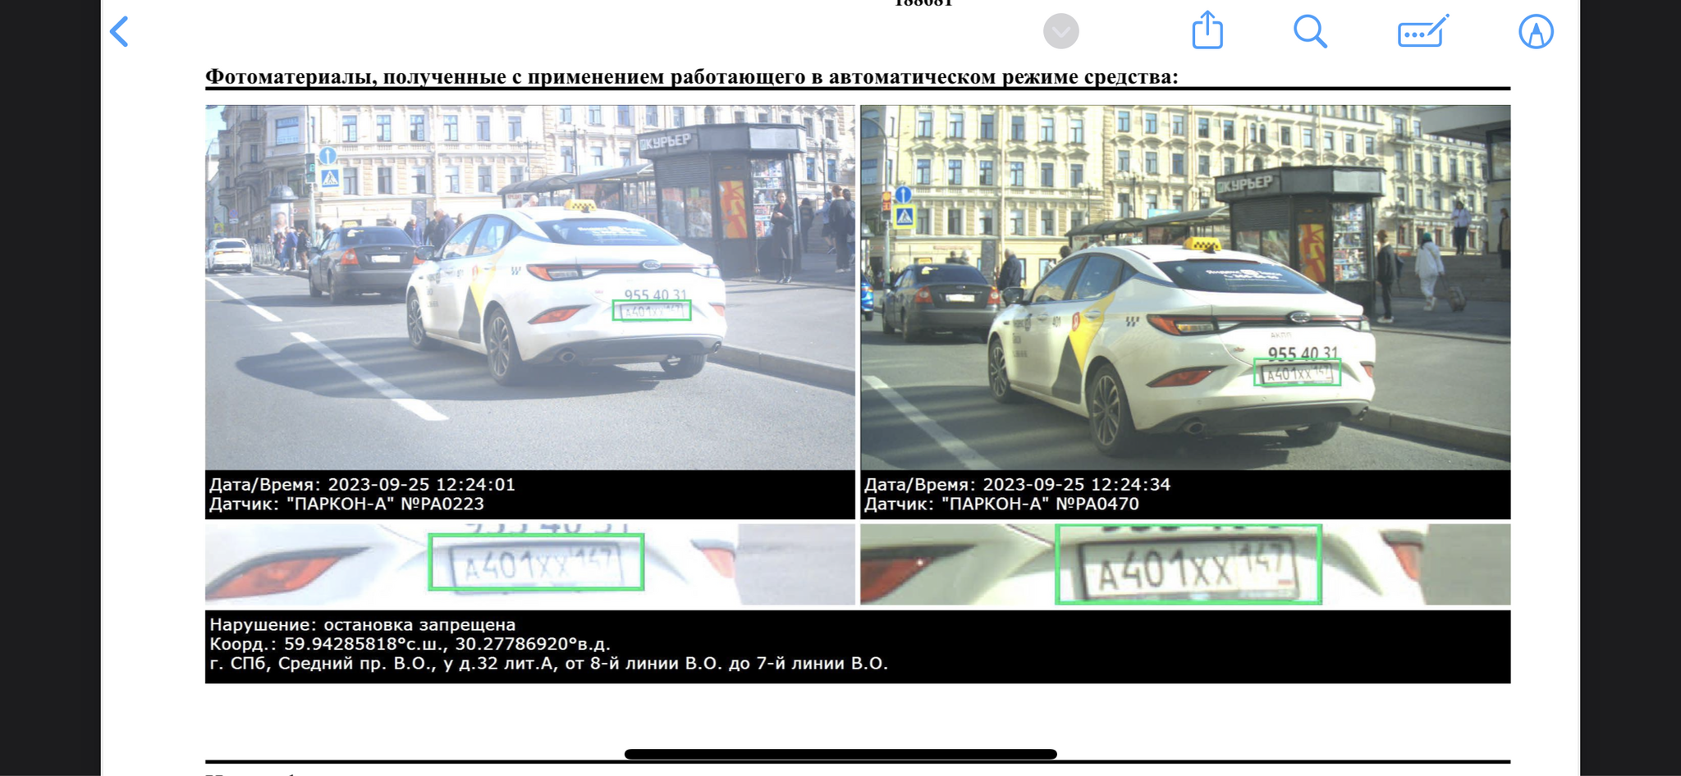This screenshot has width=1681, height=776.
Task: Tap the left license plate close-up
Action: [529, 564]
